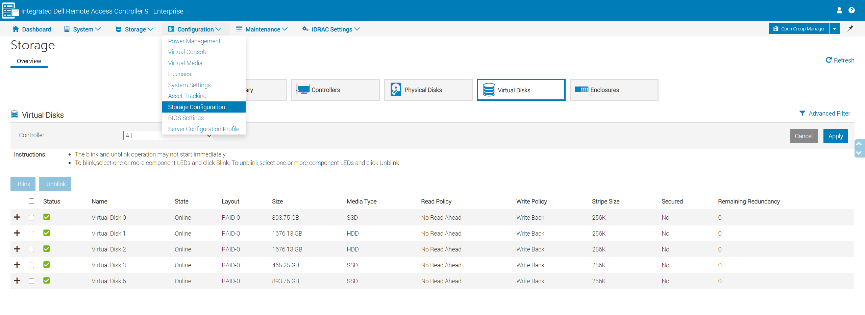Open the System menu dropdown
The height and width of the screenshot is (315, 865).
[x=83, y=29]
